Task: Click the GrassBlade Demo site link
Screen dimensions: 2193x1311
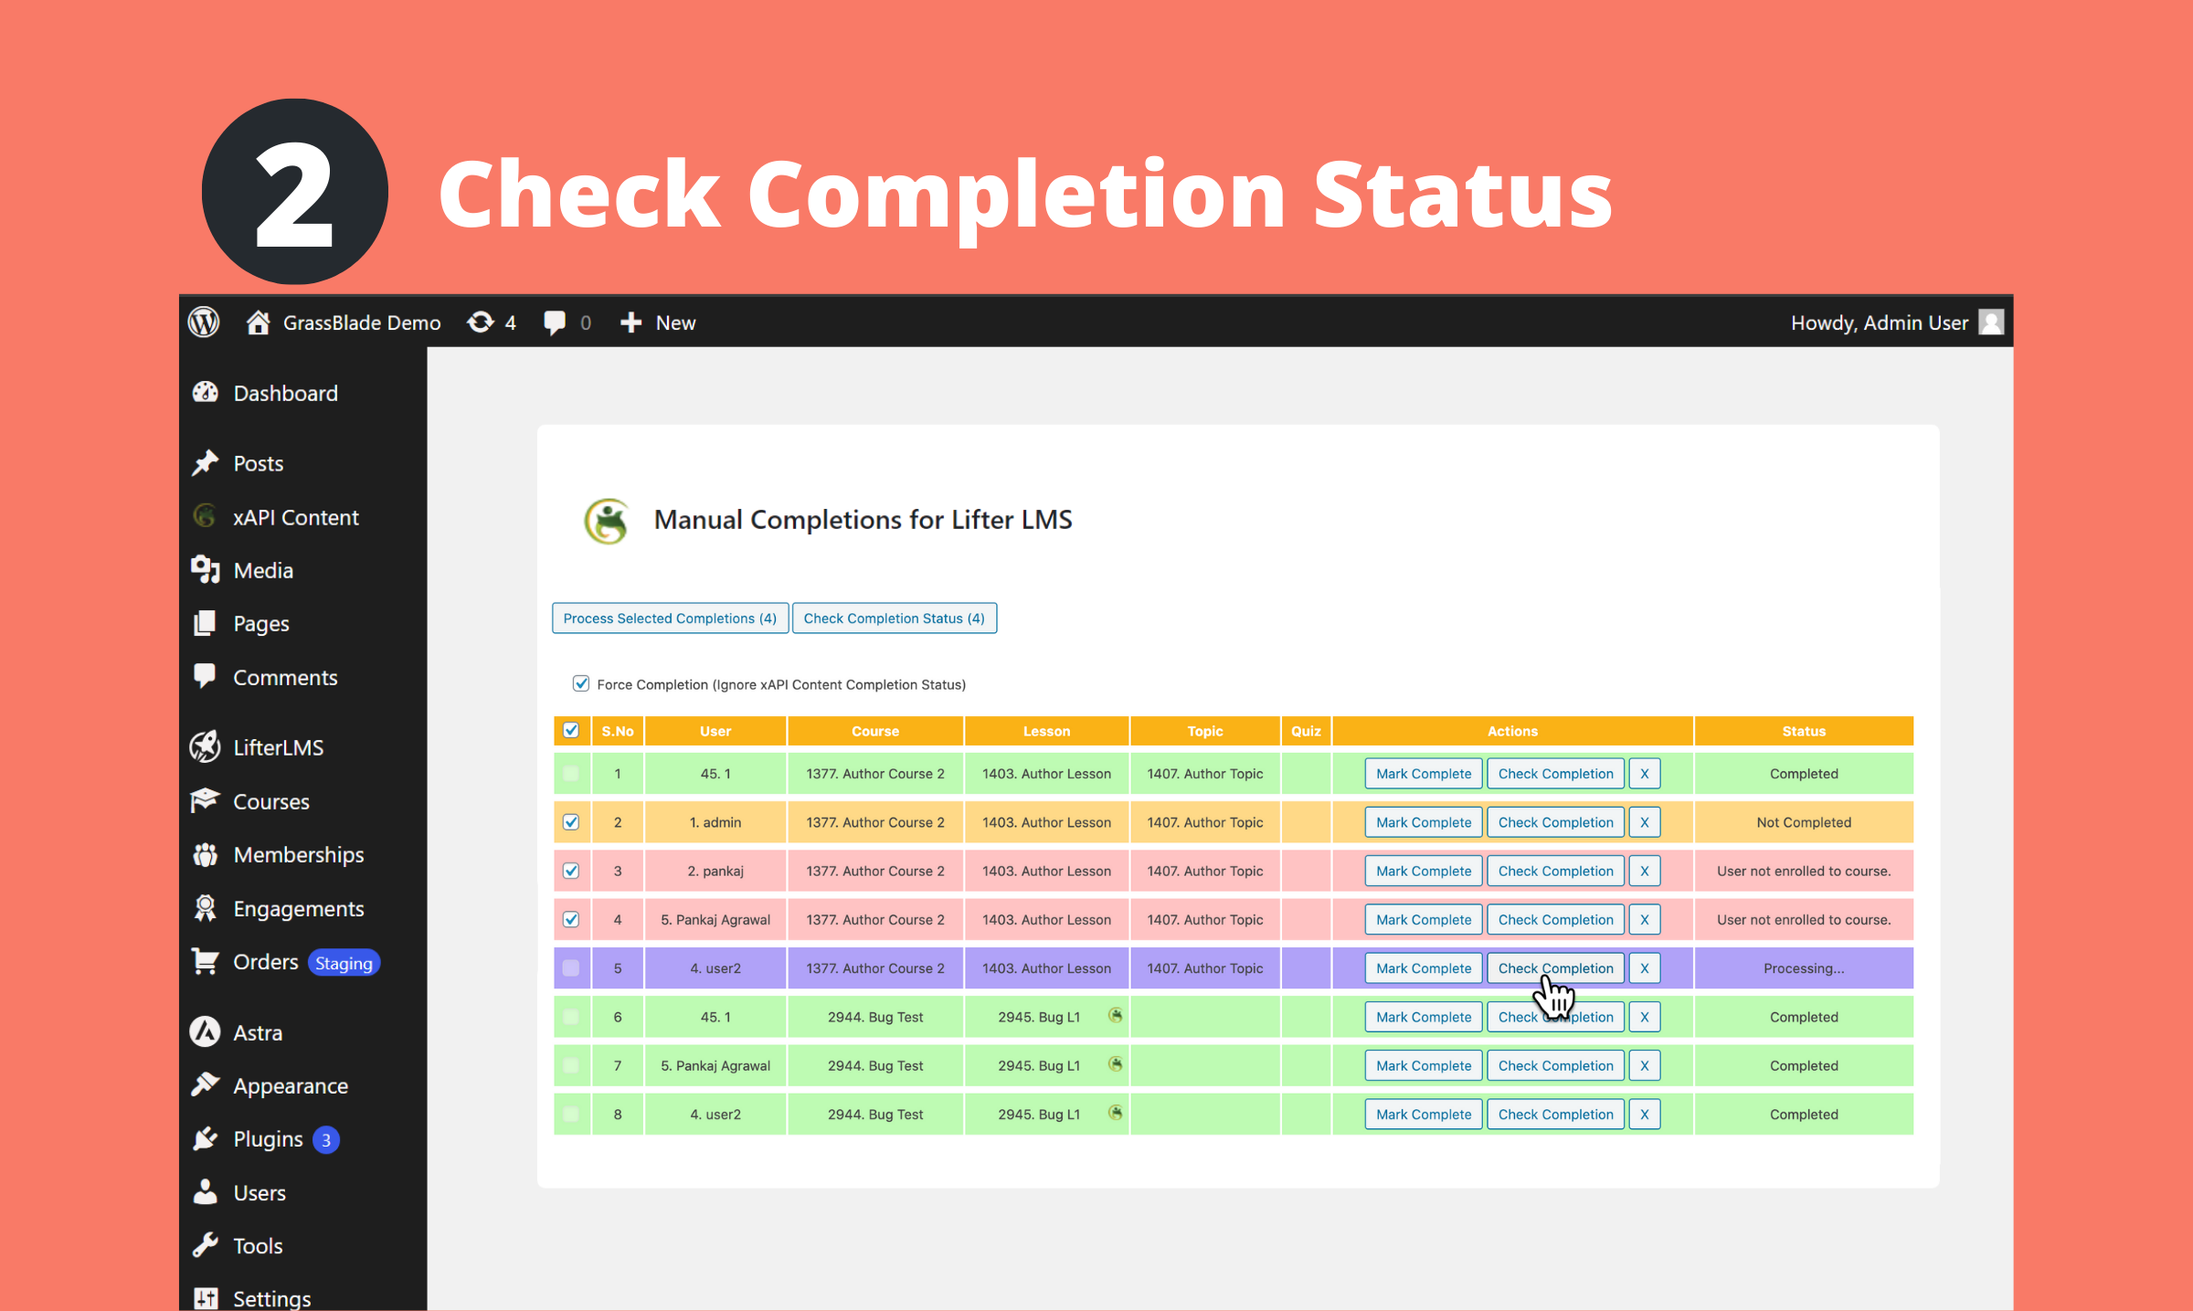Action: pyautogui.click(x=362, y=322)
